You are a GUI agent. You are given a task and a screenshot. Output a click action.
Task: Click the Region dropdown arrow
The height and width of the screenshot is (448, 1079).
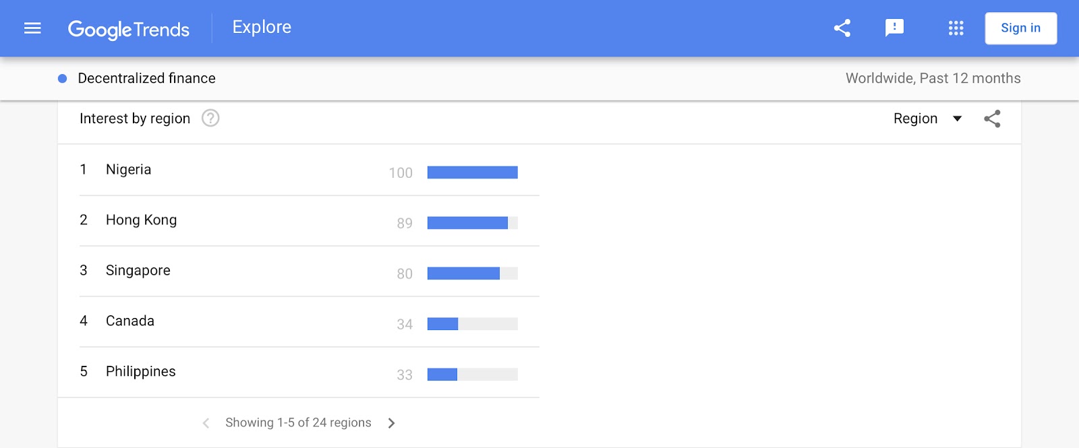coord(957,119)
